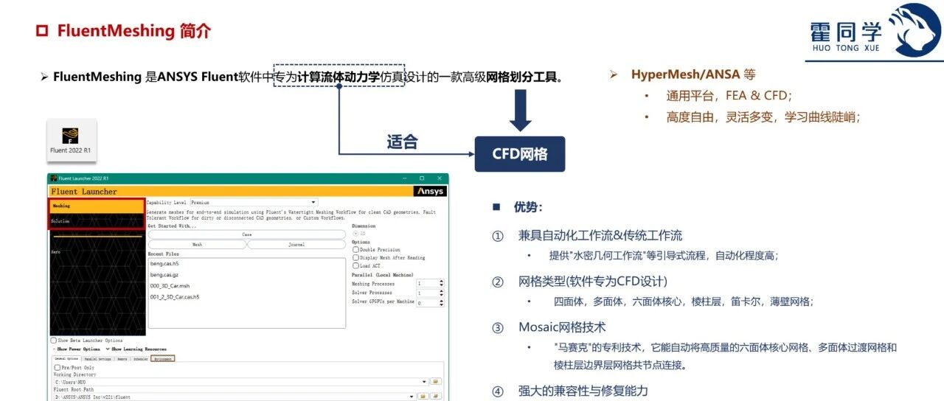This screenshot has width=944, height=401.
Task: Adjust the Meshing Processes spinner
Action: pyautogui.click(x=430, y=283)
